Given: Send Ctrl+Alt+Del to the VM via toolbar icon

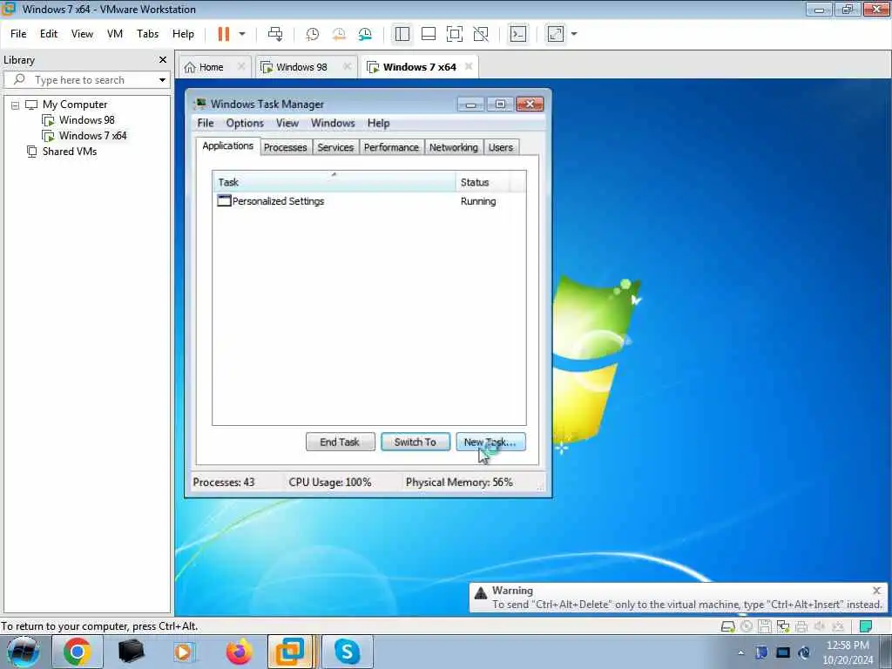Looking at the screenshot, I should [x=275, y=34].
